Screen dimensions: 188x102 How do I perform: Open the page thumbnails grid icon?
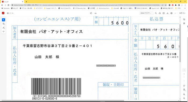184,23
